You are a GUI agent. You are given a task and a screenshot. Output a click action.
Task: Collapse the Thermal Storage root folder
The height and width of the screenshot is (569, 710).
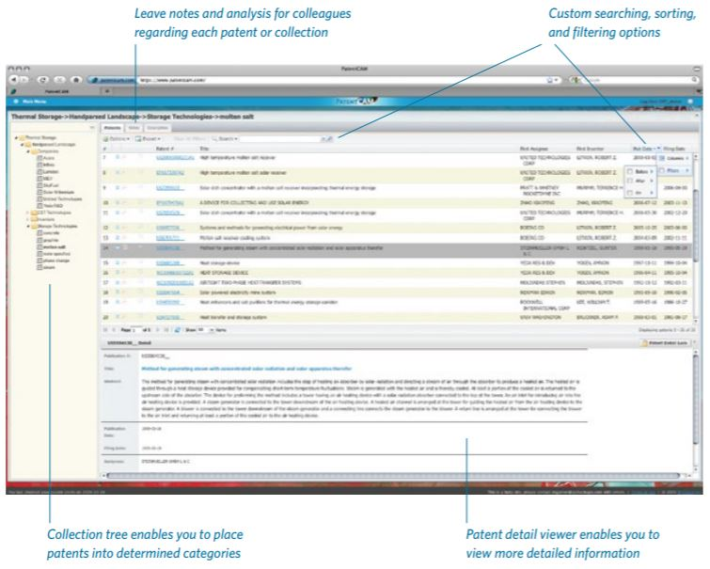coord(17,137)
